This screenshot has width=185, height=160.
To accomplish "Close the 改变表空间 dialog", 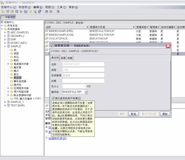I will pos(168,46).
